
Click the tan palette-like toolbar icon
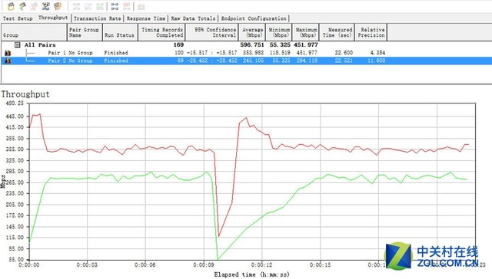coord(58,6)
